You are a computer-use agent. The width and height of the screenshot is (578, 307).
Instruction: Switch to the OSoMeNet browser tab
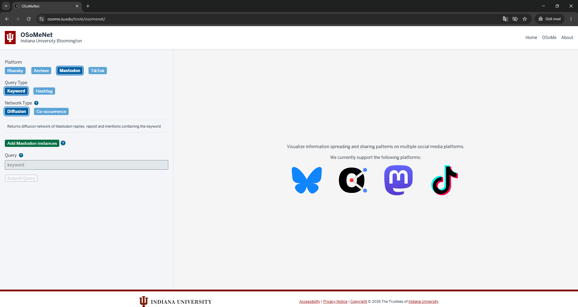(x=47, y=6)
